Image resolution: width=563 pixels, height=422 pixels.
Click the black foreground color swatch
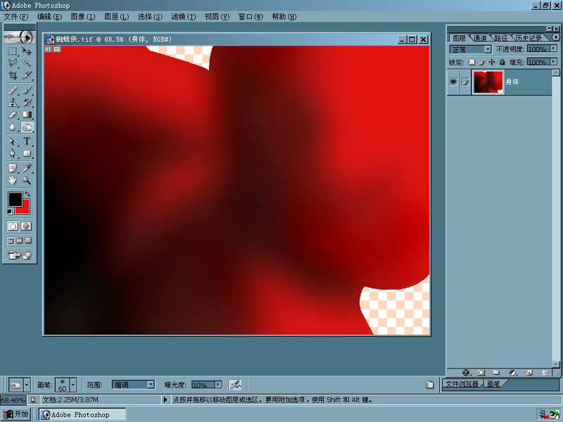15,200
